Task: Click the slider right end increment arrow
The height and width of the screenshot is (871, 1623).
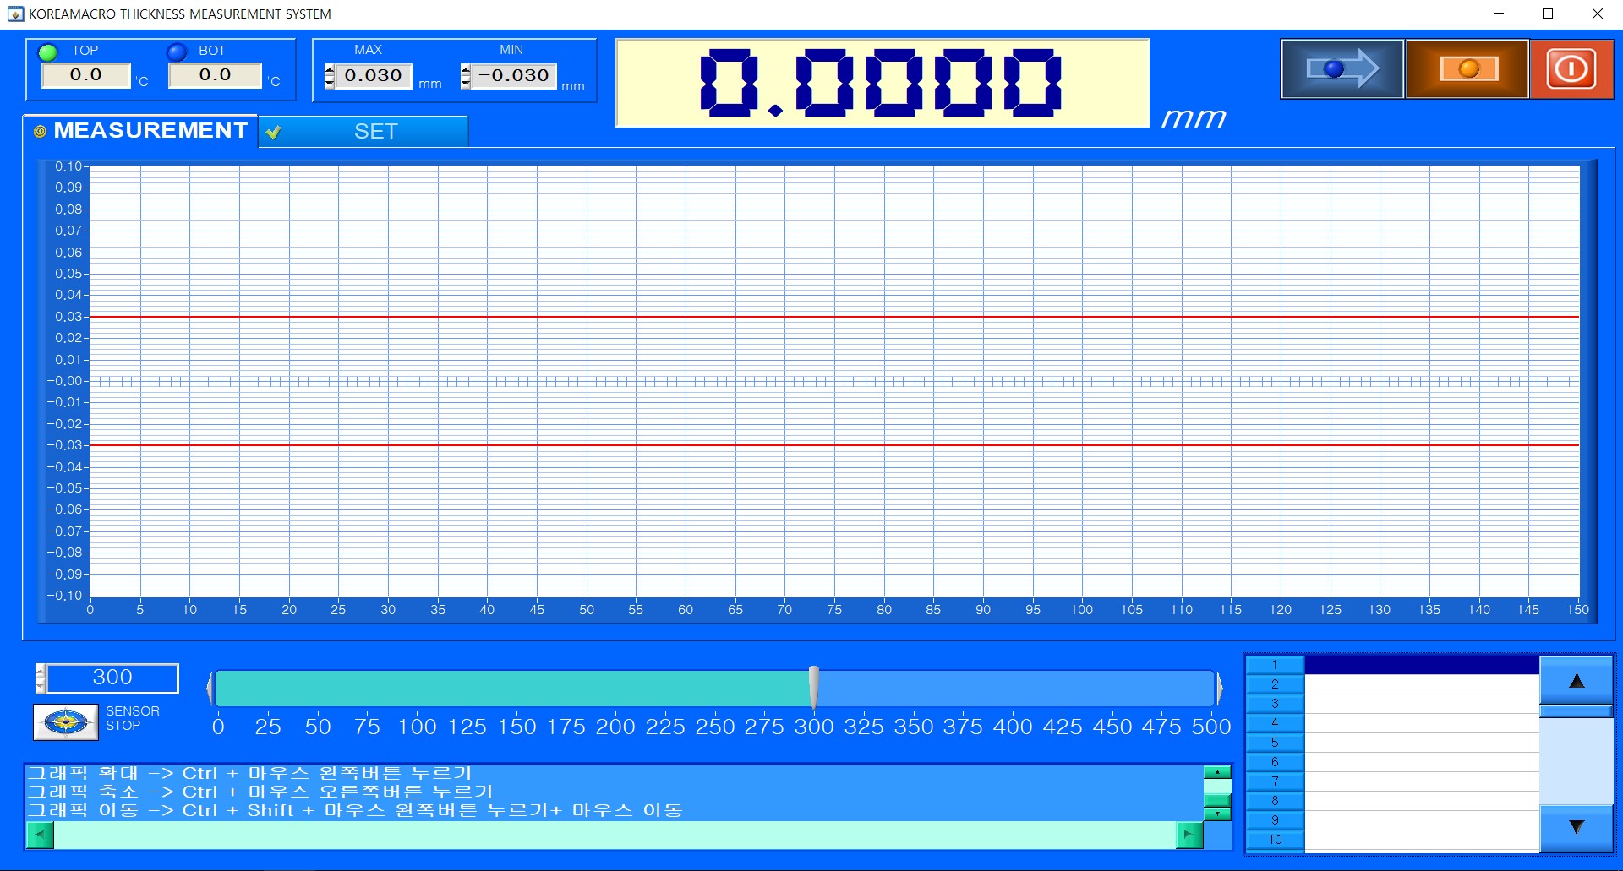Action: click(x=1220, y=689)
